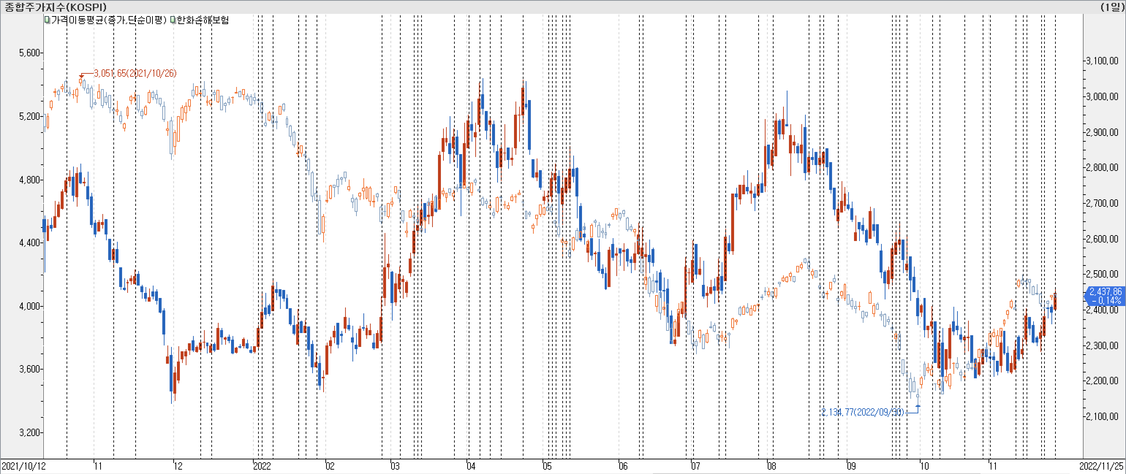Screen dimensions: 1126x474
Task: Click the green legend box for 한화손해보험
Action: coord(173,20)
